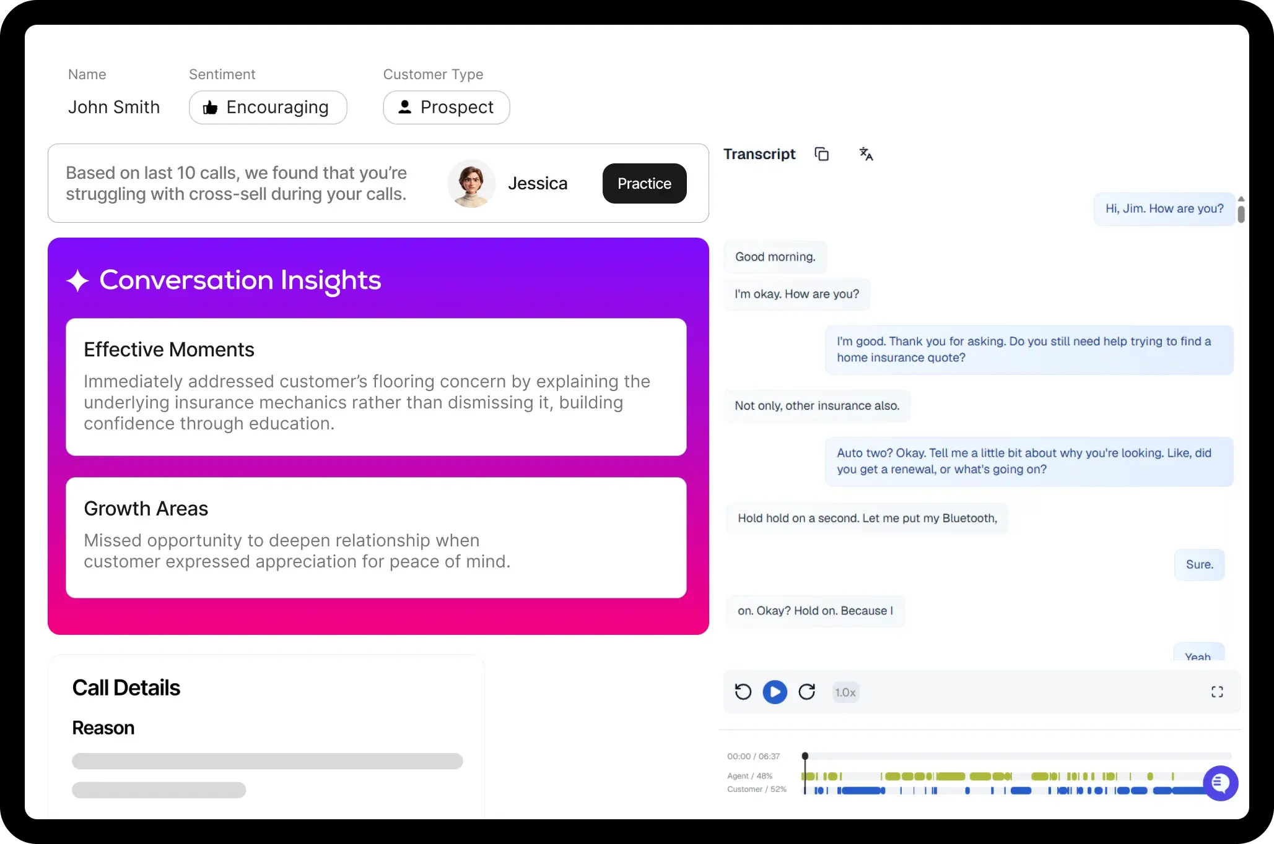Image resolution: width=1274 pixels, height=844 pixels.
Task: Copy the transcript with the copy icon
Action: coord(821,154)
